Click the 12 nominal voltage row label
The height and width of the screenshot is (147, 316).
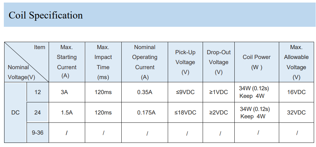coord(38,92)
